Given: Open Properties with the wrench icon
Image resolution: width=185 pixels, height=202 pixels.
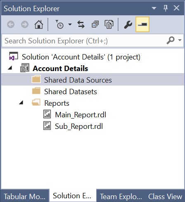Looking at the screenshot, I should click(128, 24).
